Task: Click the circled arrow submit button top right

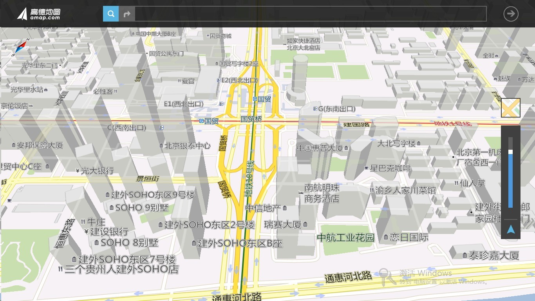Action: [510, 14]
